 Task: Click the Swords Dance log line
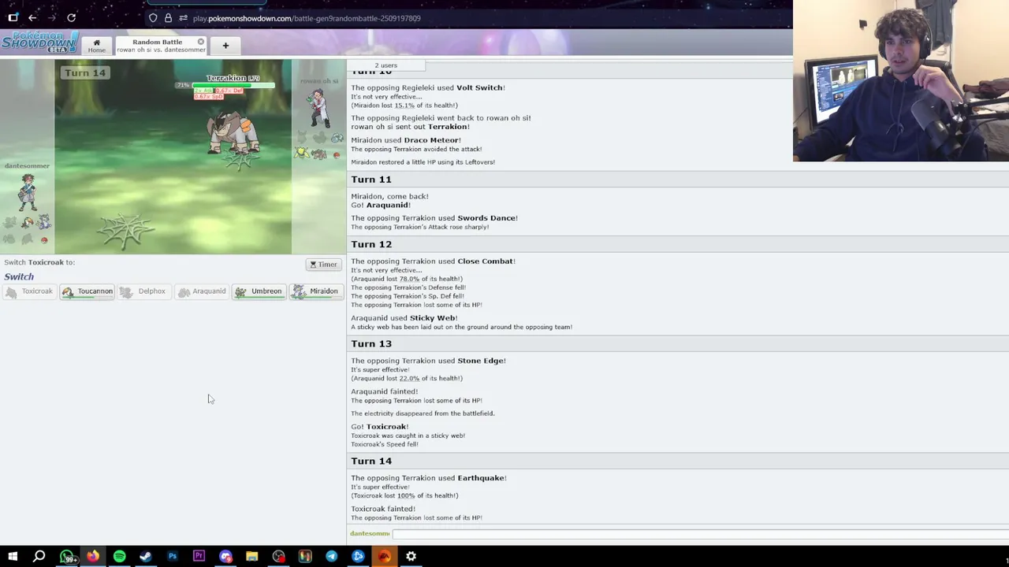click(x=434, y=218)
